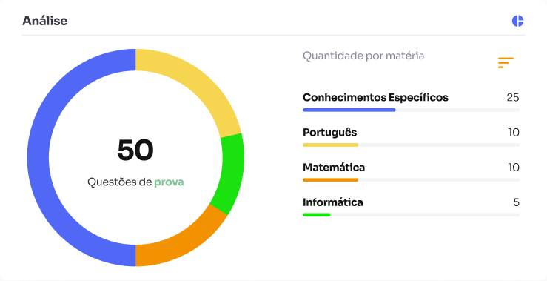Viewport: 547px width, 281px height.
Task: Click the Conhecimentos Específicos subject label
Action: (375, 97)
